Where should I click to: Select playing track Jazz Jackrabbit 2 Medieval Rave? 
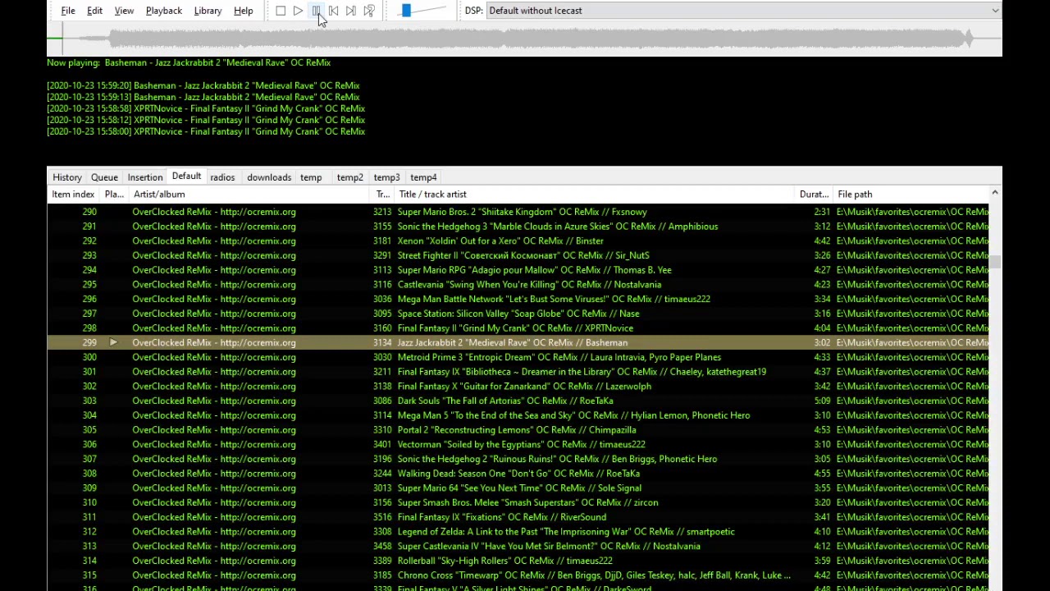pos(518,342)
